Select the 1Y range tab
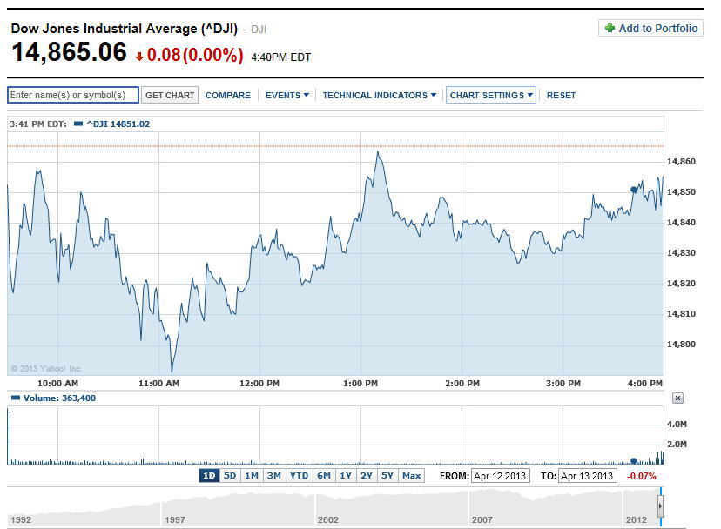Viewport: 721px width, 529px height. (x=346, y=476)
